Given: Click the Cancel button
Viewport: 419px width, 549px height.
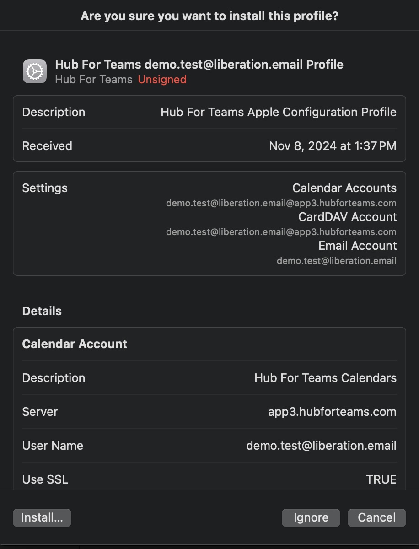Looking at the screenshot, I should point(377,517).
